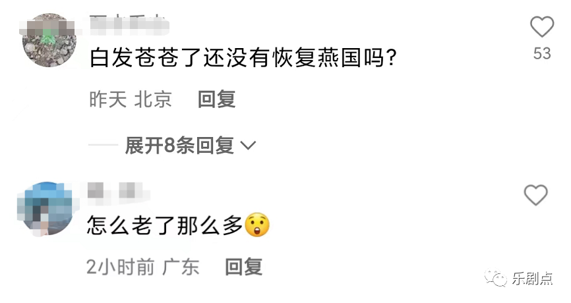
Task: Like the comment '怎么老了那么多'
Action: [x=535, y=195]
